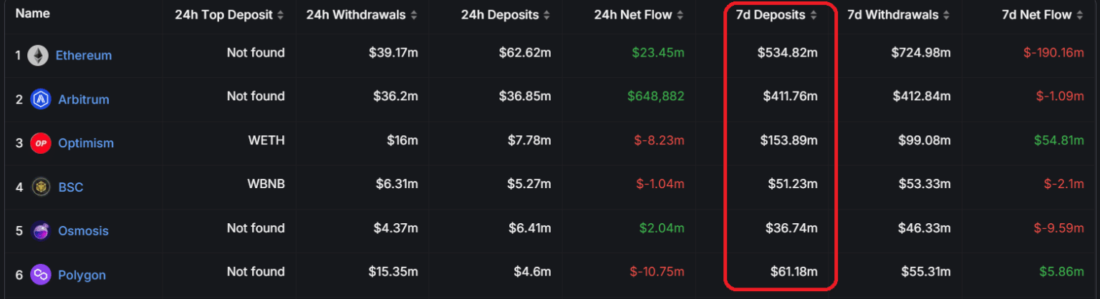Open the Arbitrum chain link

pos(84,99)
